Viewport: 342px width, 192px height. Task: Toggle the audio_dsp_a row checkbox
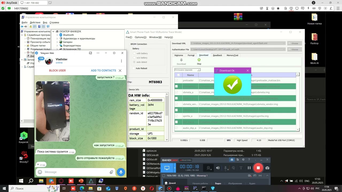[x=176, y=128]
